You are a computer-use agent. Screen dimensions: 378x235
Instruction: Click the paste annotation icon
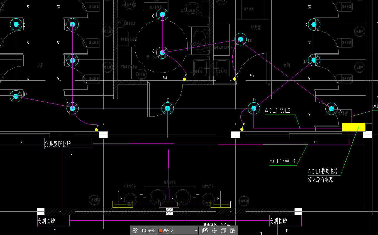tap(232, 231)
